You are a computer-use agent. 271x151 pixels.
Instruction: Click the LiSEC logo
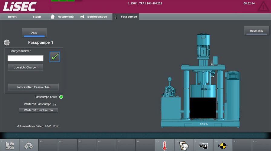click(20, 6)
